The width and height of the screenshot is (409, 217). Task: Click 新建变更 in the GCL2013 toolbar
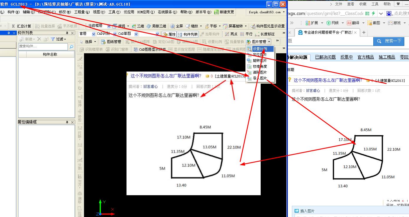tap(224, 12)
